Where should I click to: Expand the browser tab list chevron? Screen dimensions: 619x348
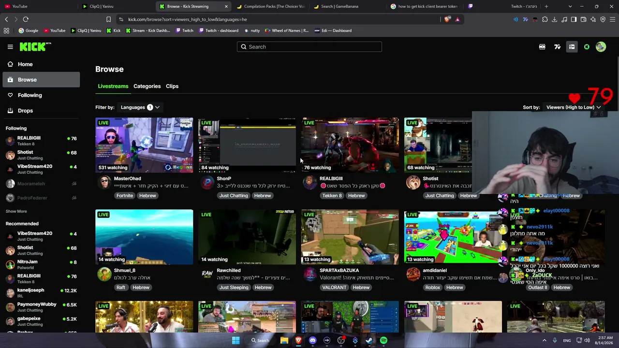[x=570, y=6]
